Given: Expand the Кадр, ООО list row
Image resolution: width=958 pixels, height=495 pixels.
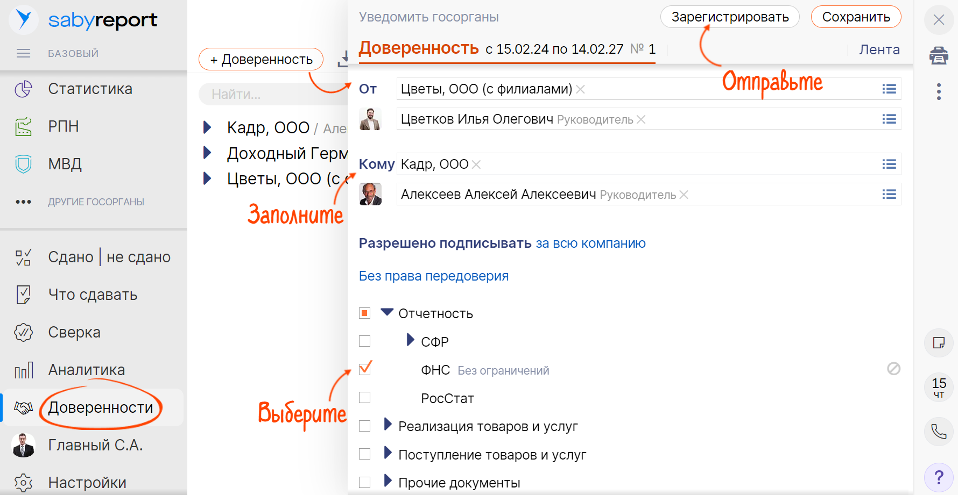Looking at the screenshot, I should point(207,127).
